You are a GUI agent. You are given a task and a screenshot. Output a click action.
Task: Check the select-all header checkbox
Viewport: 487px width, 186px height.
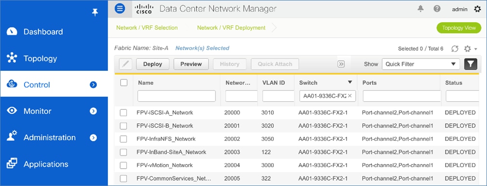[123, 82]
